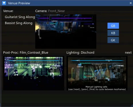The image size is (133, 107).
Task: Click the Lighting: Dischord label
Action: [x=80, y=52]
